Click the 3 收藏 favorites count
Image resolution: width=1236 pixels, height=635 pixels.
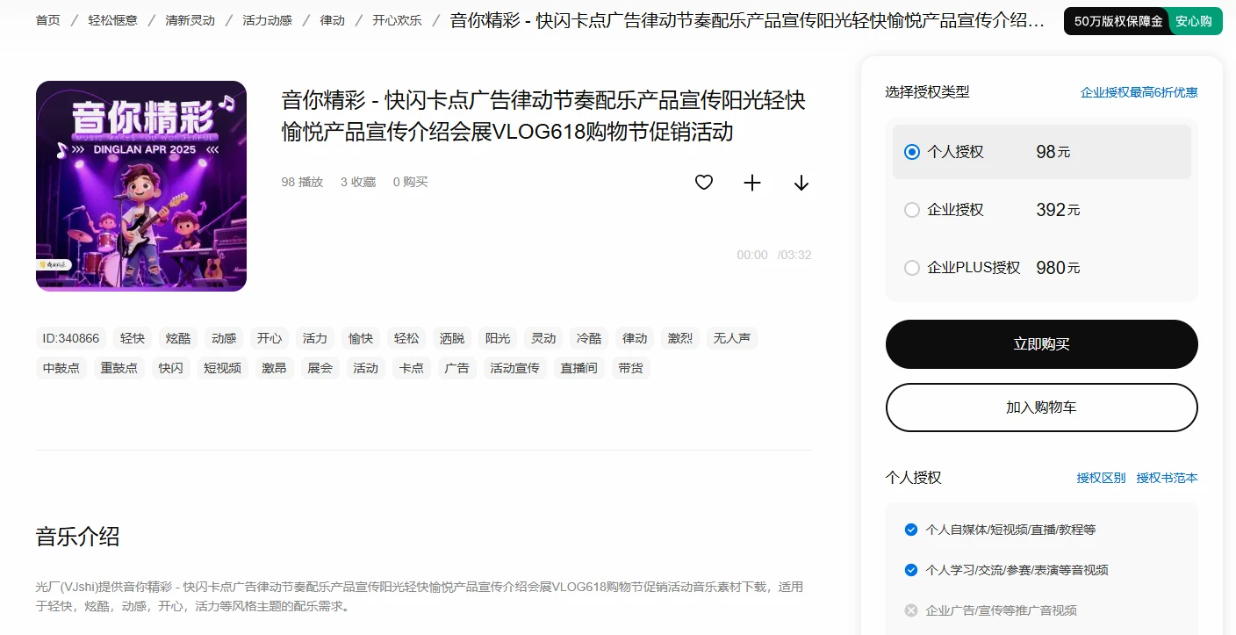pos(358,182)
